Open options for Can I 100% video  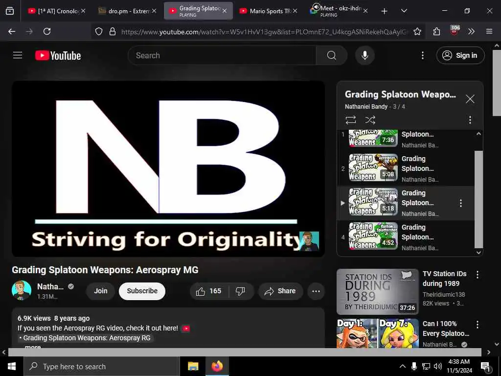[477, 325]
